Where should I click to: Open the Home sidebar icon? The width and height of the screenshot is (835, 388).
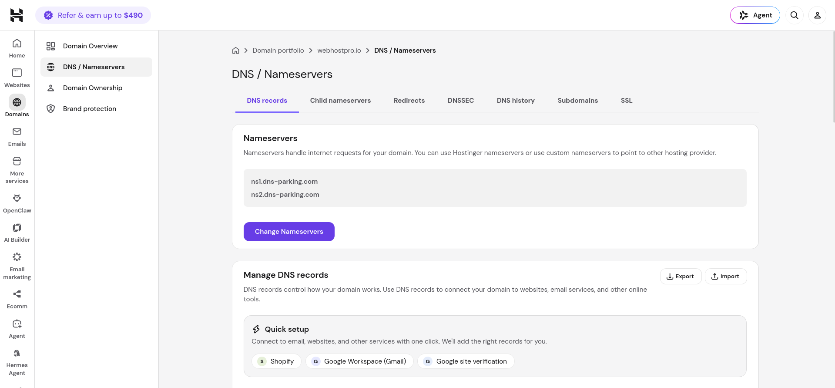coord(17,43)
